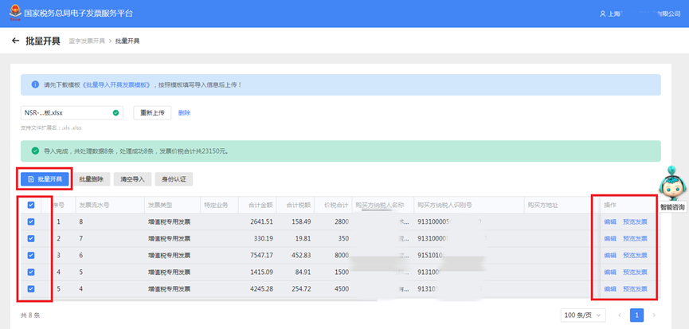The image size is (689, 329).
Task: Click the 批量开具 blue button
Action: pos(45,178)
